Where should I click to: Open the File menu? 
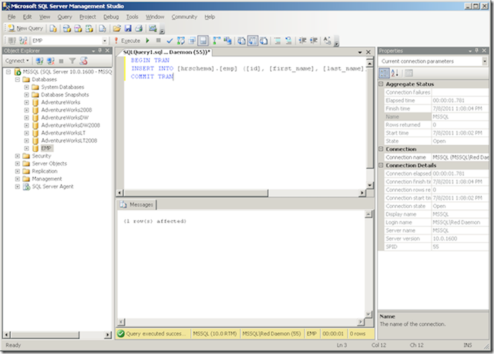point(11,17)
